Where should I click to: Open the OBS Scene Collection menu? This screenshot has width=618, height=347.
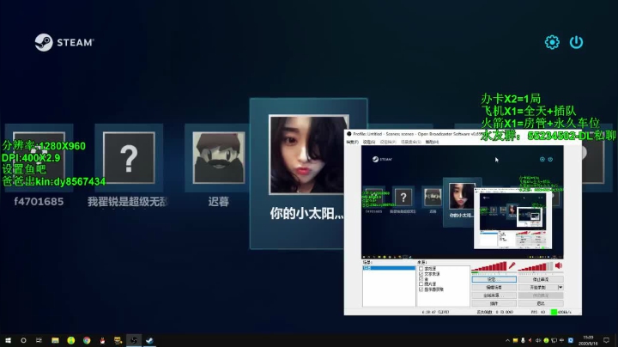coord(410,142)
